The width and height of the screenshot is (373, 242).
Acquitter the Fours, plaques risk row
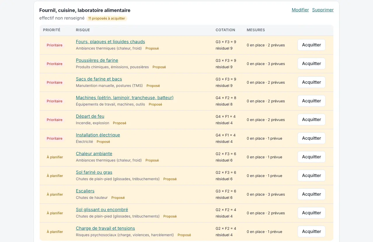312,45
